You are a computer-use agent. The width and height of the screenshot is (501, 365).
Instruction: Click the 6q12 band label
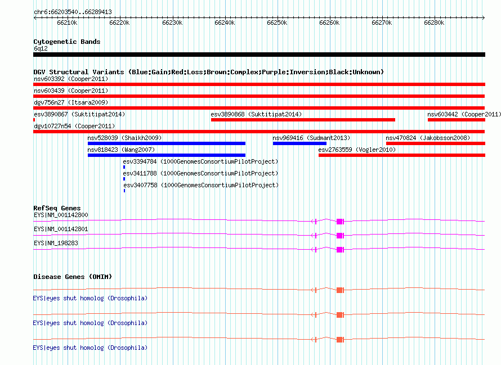click(41, 48)
